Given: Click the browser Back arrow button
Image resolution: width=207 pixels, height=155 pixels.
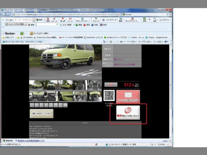Looking at the screenshot, I should 3,15.
